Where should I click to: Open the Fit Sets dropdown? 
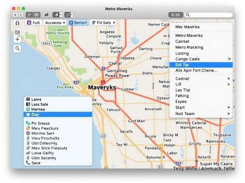point(104,23)
